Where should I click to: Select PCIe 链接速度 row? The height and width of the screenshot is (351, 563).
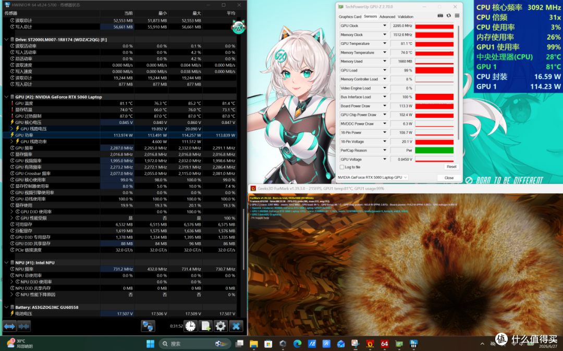pyautogui.click(x=120, y=250)
